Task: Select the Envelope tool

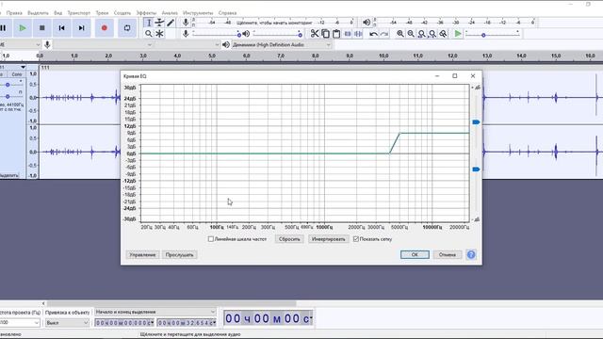Action: point(159,23)
